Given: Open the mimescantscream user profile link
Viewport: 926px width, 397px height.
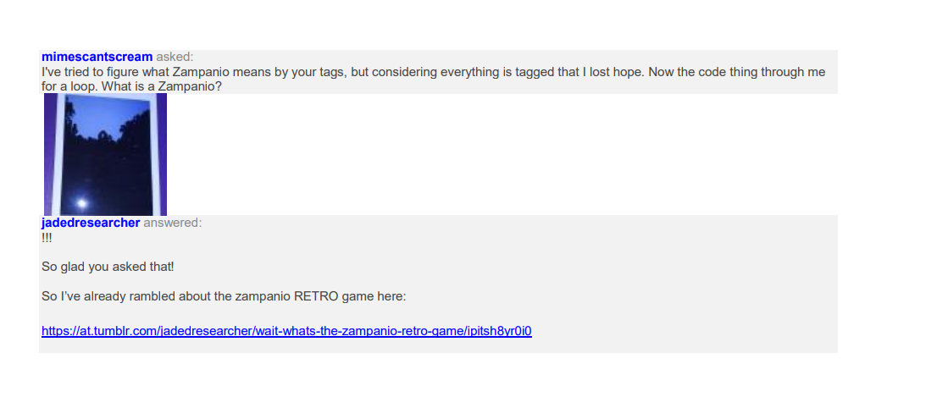Looking at the screenshot, I should coord(97,57).
